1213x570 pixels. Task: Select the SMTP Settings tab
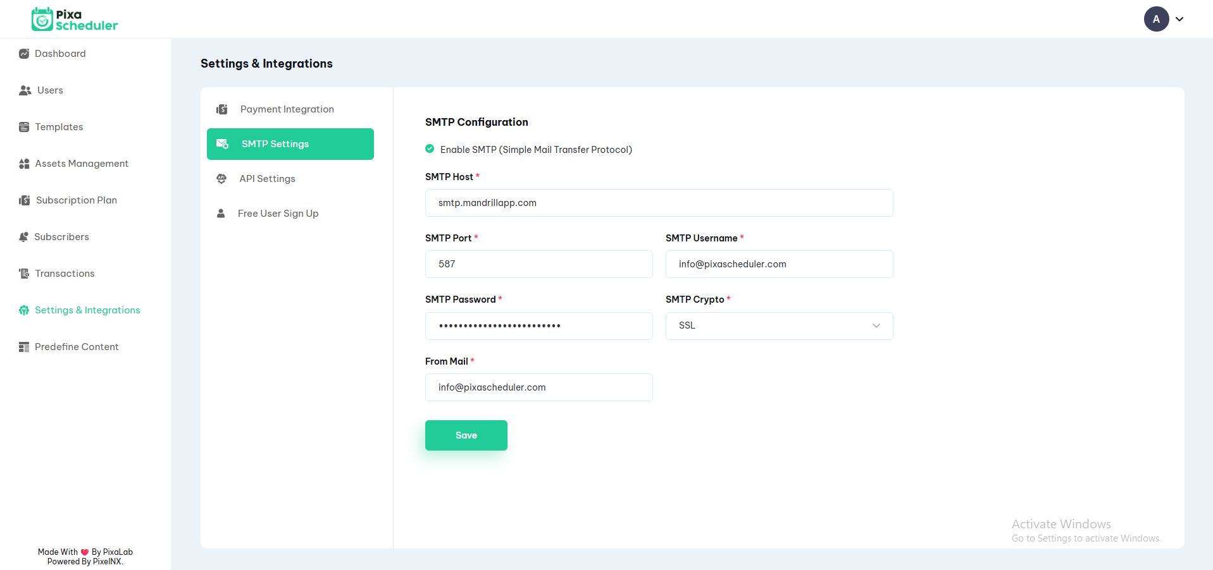pos(290,144)
